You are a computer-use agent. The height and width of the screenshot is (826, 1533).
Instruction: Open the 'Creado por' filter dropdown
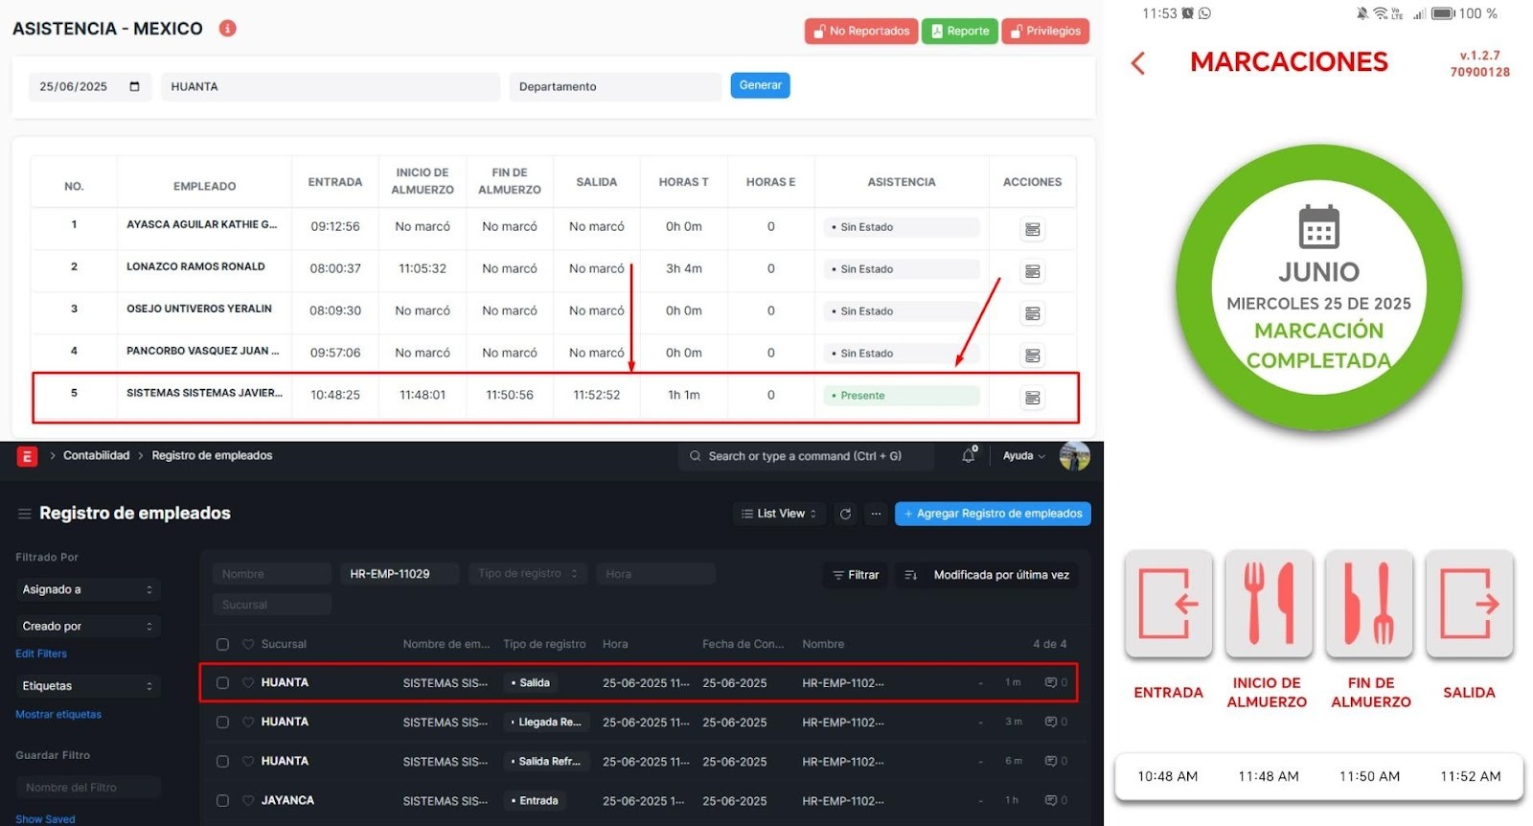coord(87,626)
